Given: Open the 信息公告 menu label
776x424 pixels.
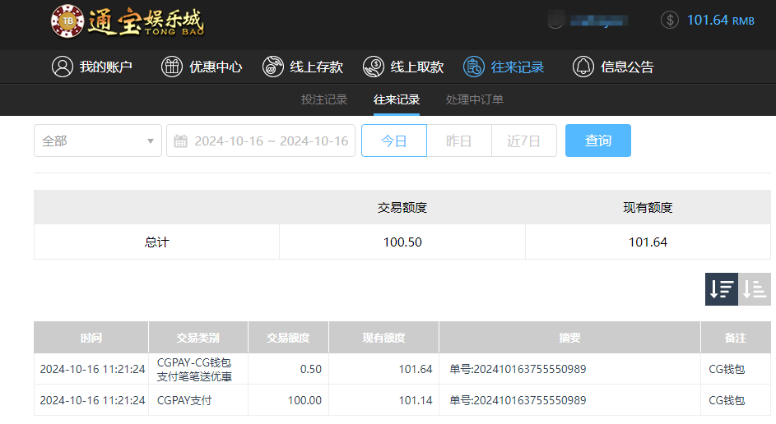Looking at the screenshot, I should [628, 67].
